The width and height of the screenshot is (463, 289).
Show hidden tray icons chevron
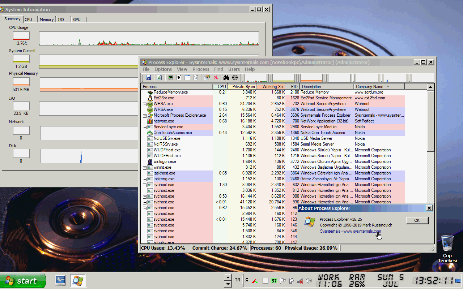pyautogui.click(x=247, y=280)
